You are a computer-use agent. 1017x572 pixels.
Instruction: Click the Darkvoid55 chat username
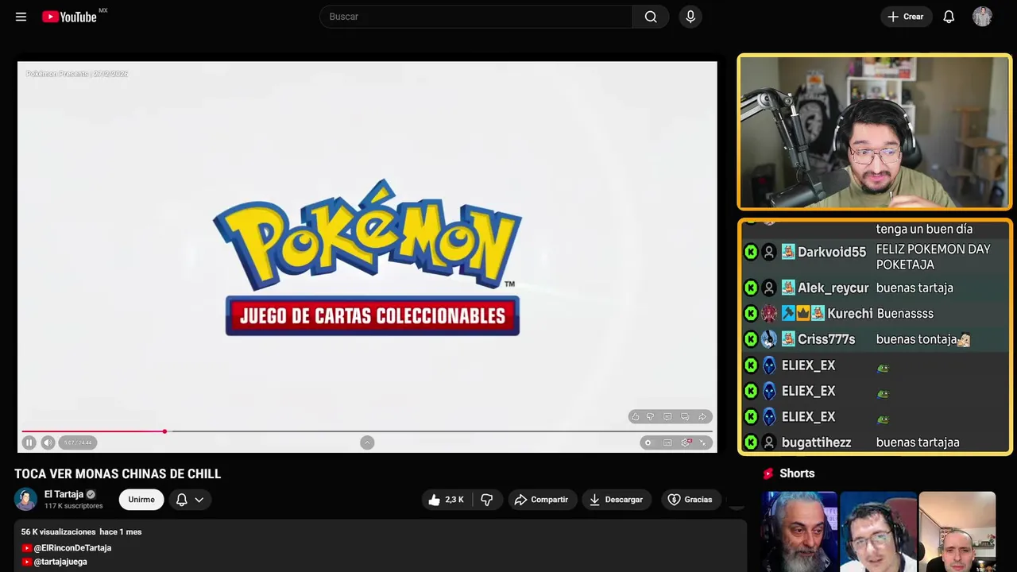[x=832, y=252]
